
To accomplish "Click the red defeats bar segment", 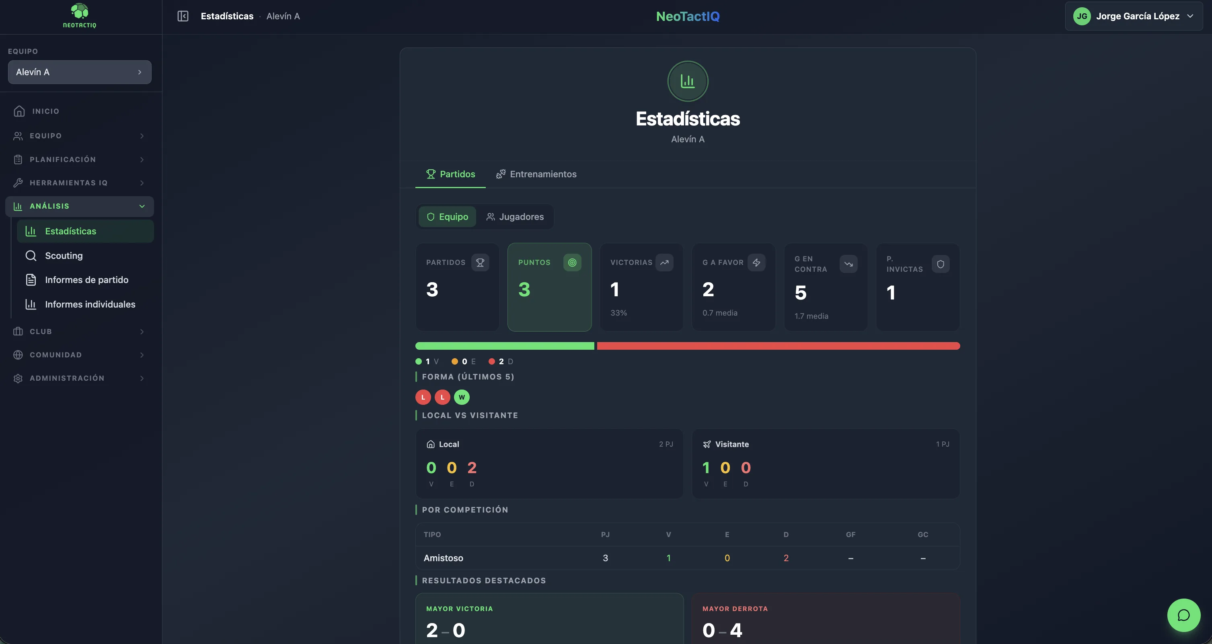I will point(778,346).
